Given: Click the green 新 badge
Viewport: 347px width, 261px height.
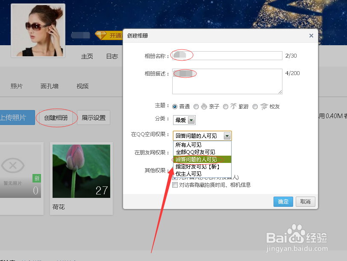Looking at the screenshot, I should 37,178.
